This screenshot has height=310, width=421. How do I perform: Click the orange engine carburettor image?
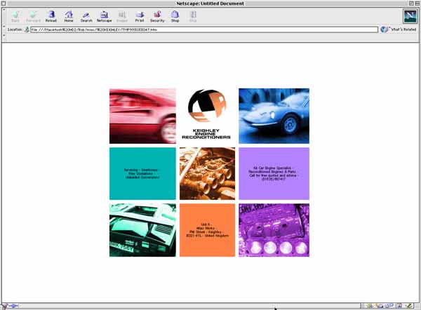207,174
